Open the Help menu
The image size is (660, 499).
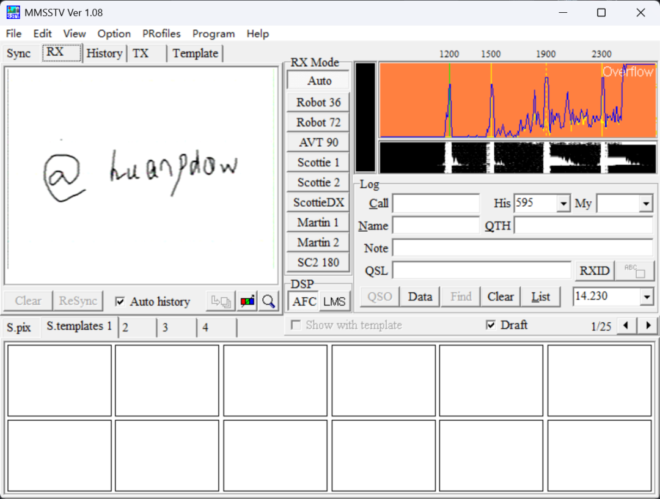tap(258, 33)
